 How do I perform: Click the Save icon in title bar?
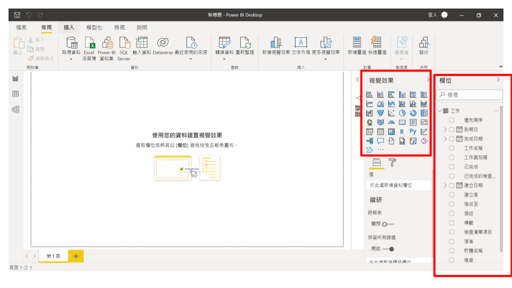coord(17,15)
